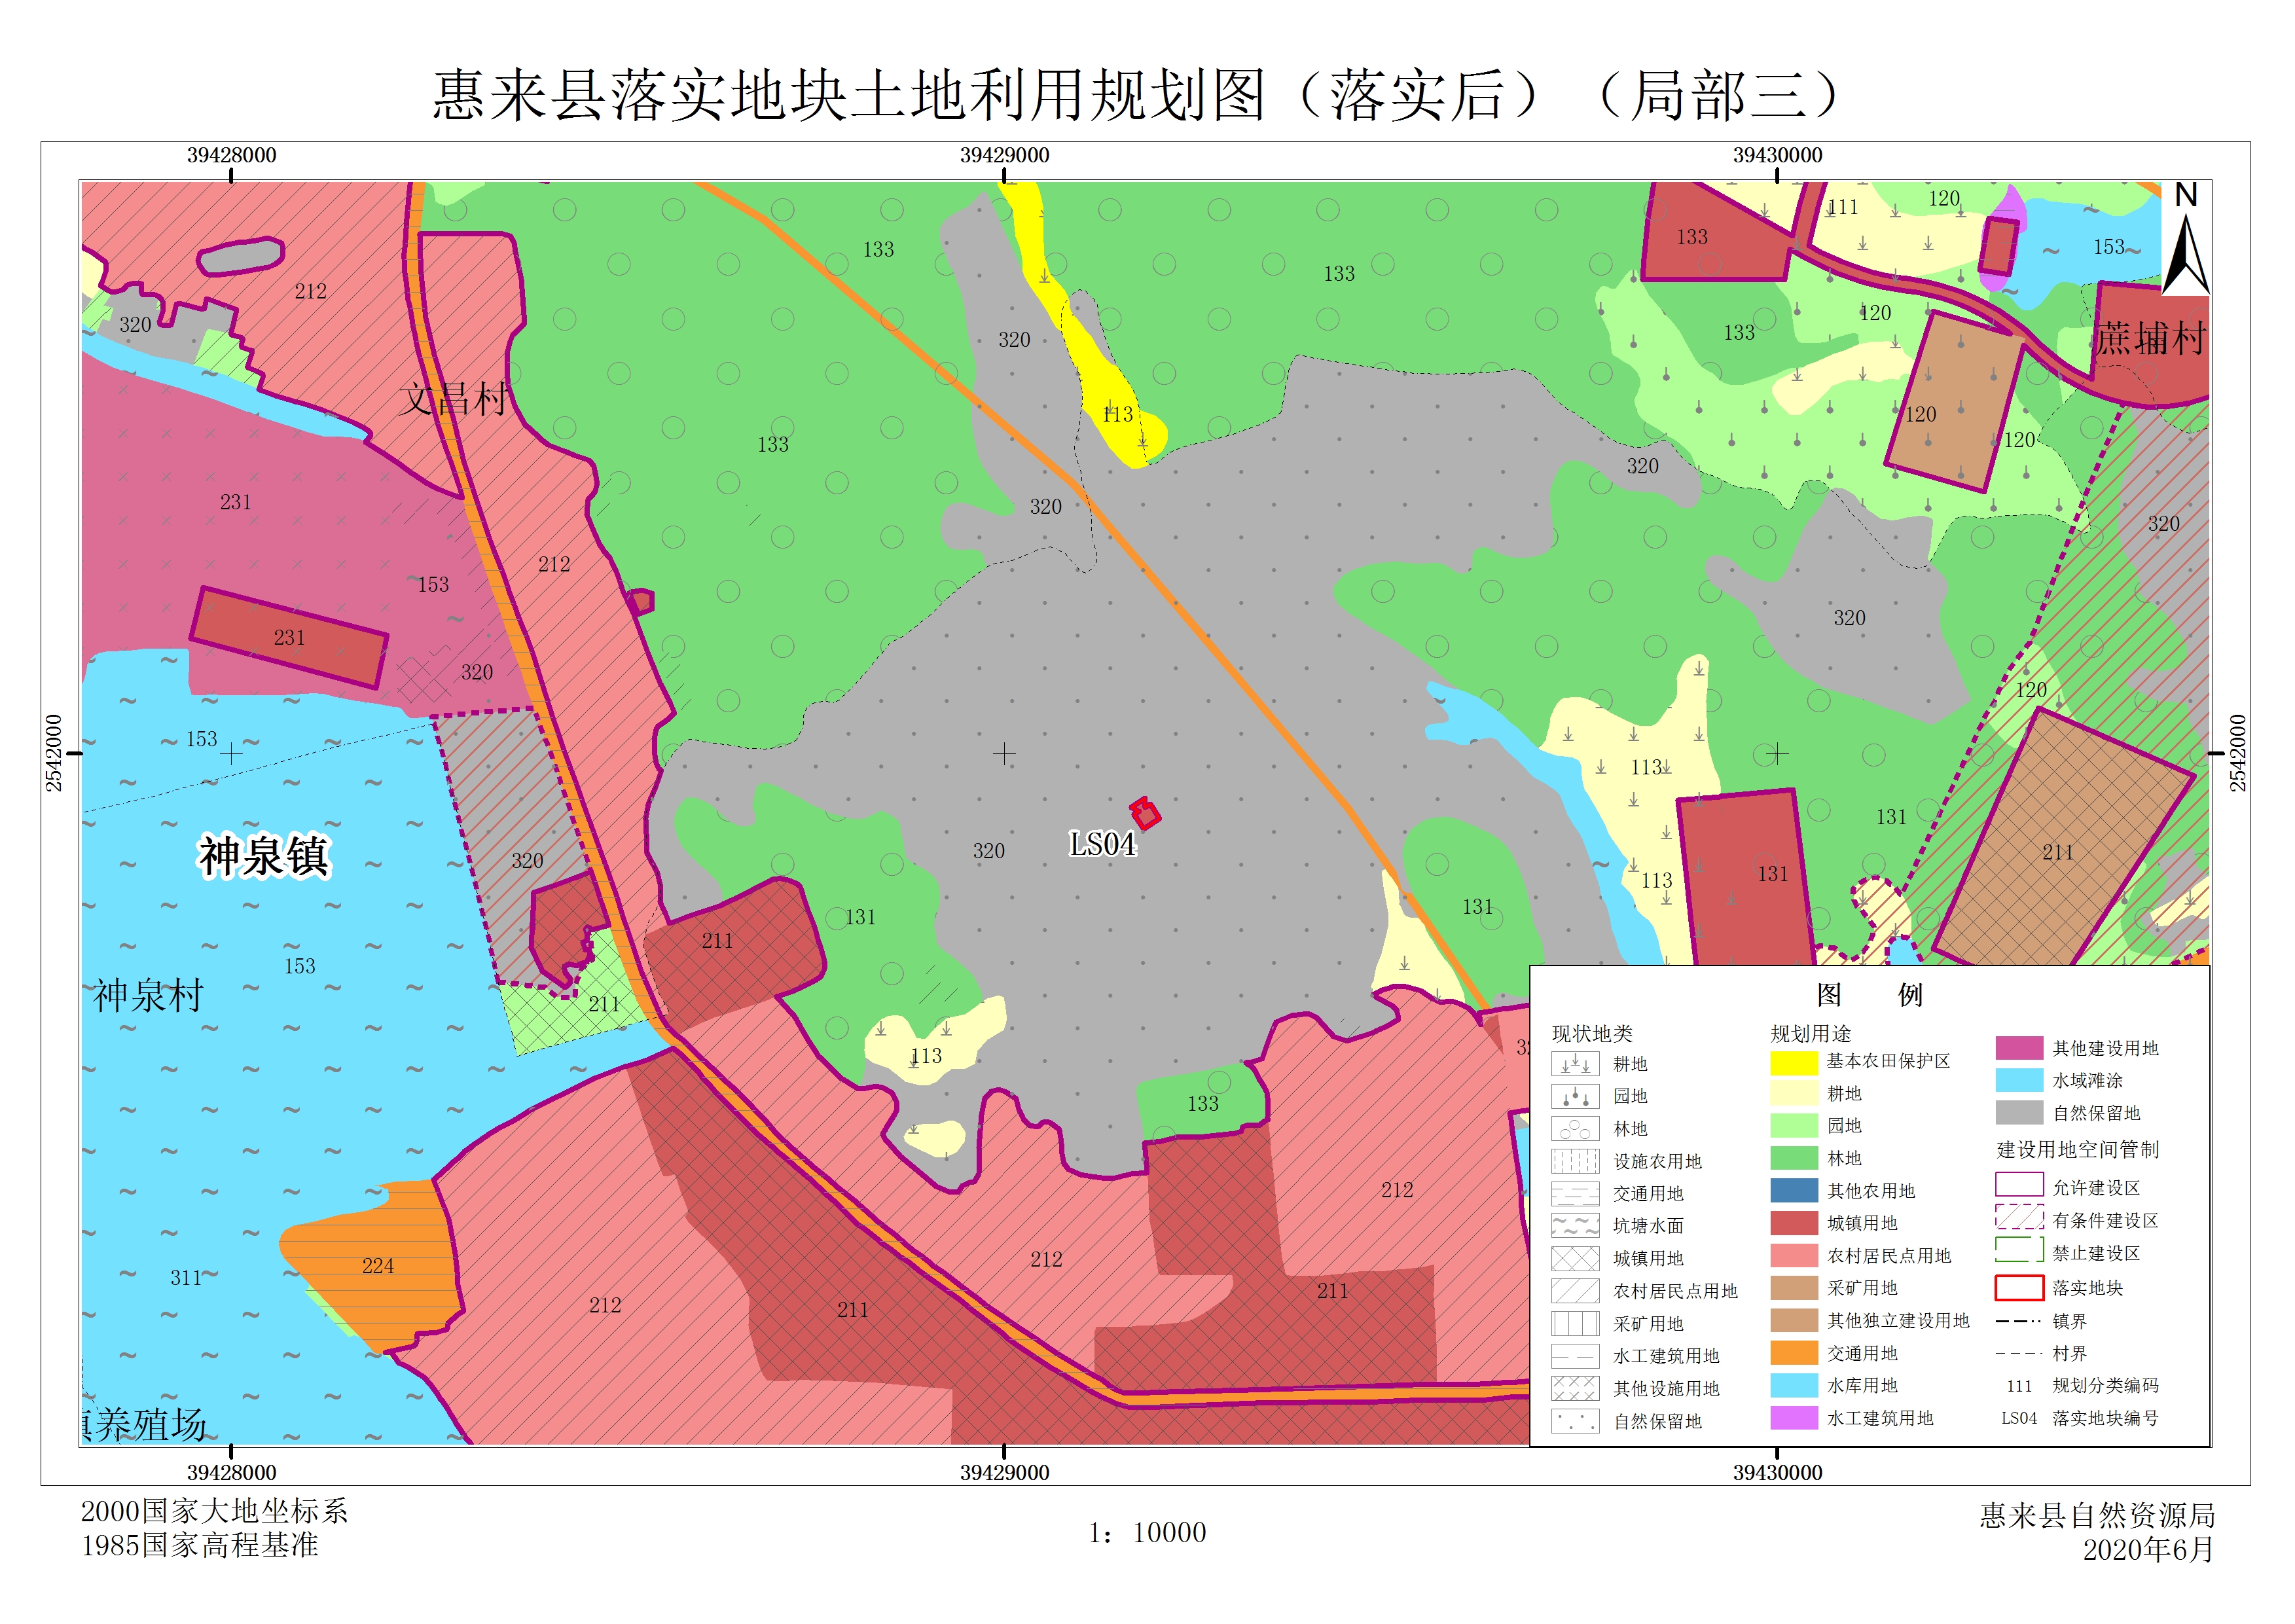Click the 蔗埔村 village label
Screen dimensions: 2295x1624
(2150, 339)
